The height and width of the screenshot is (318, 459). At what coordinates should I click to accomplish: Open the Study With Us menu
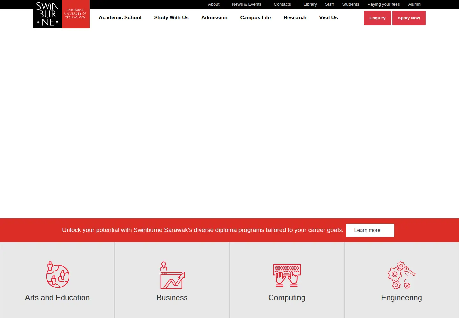click(x=171, y=18)
